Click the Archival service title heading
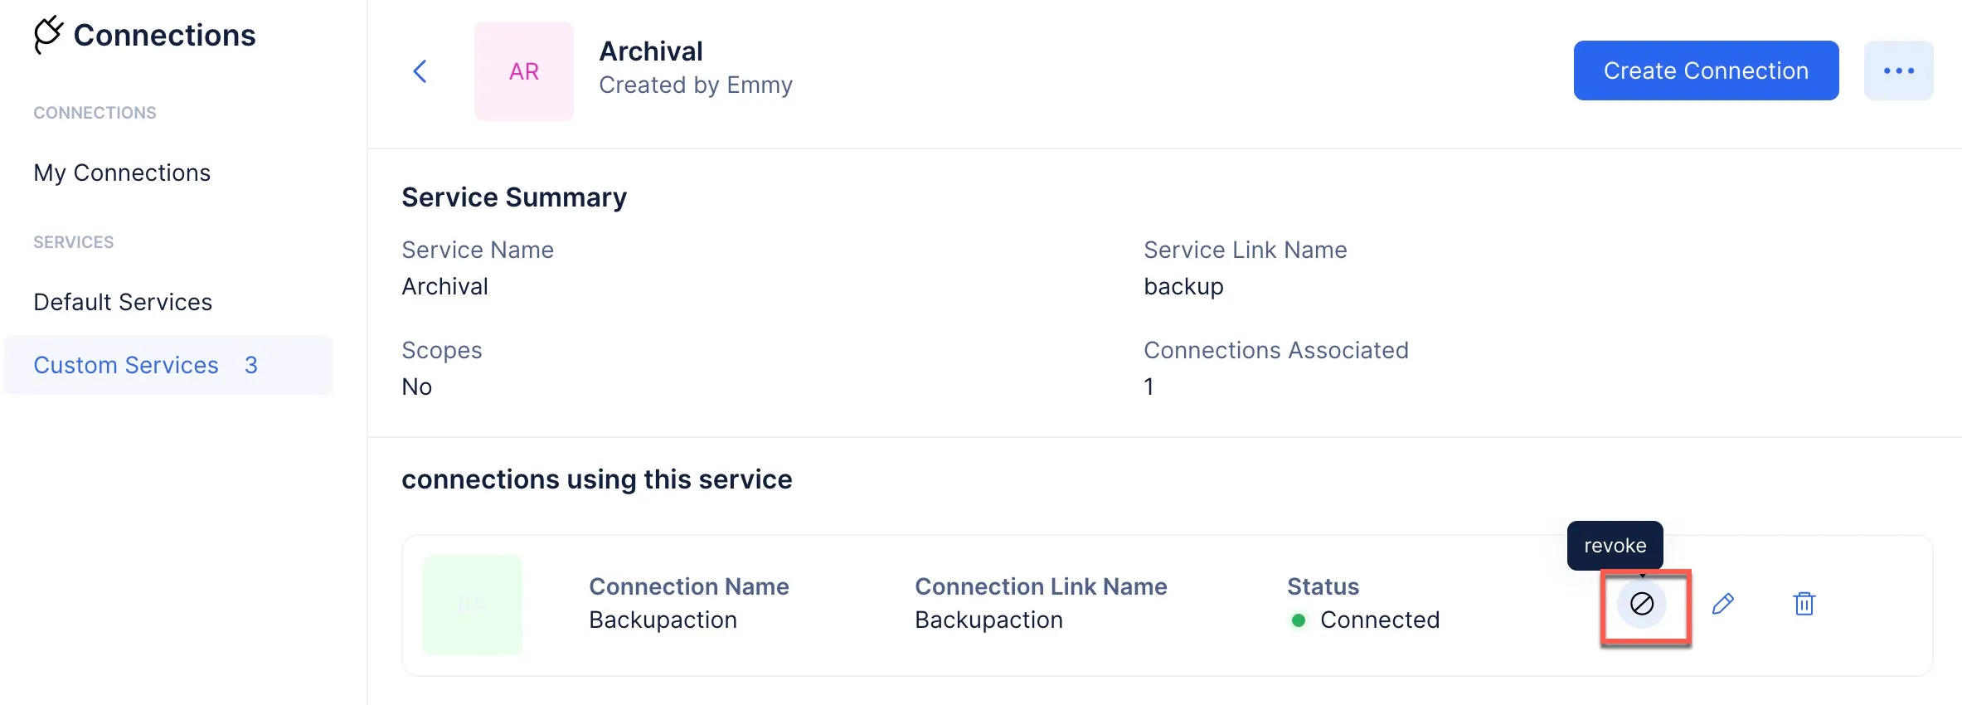This screenshot has width=1962, height=705. (x=651, y=51)
